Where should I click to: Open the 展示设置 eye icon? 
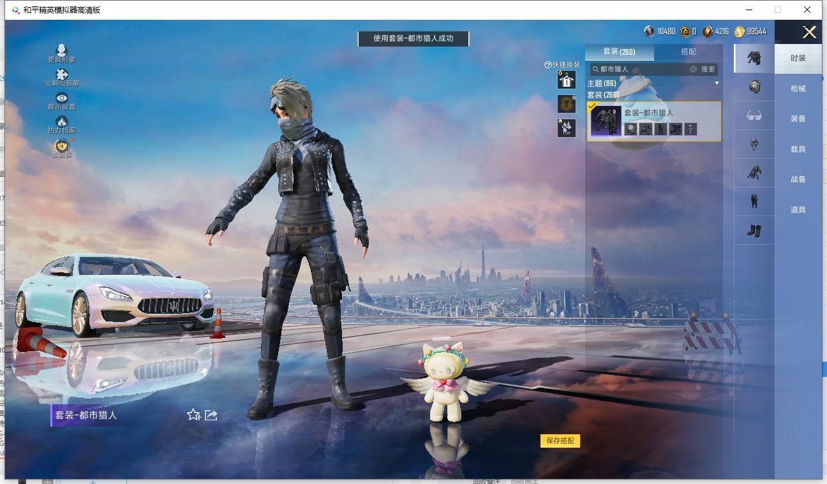click(x=62, y=98)
